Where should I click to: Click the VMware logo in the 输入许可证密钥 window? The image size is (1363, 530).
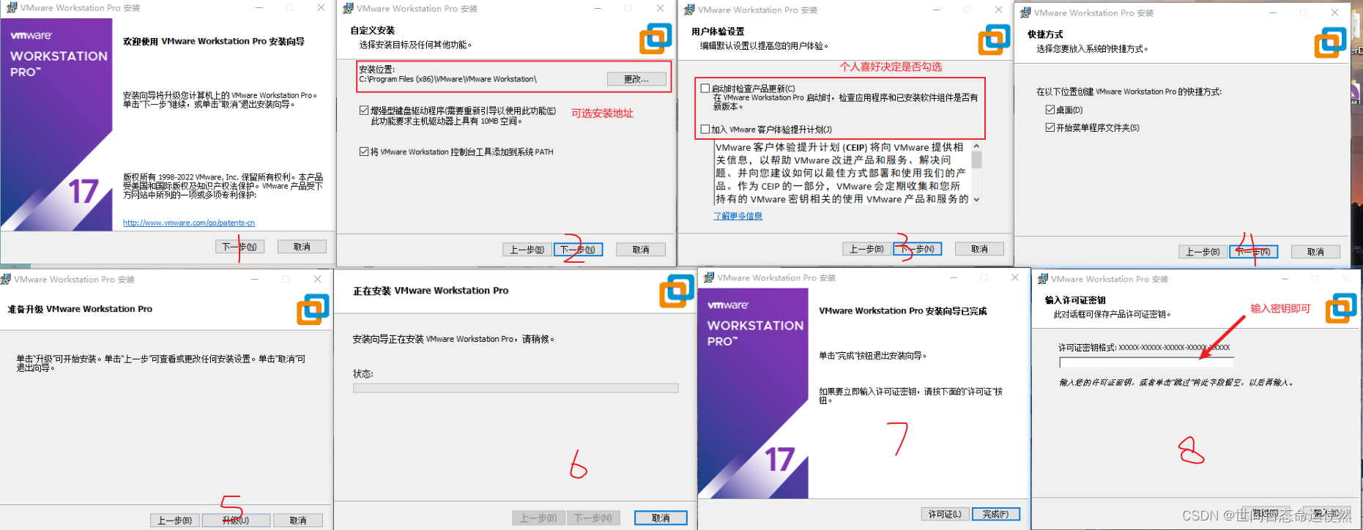(x=1342, y=307)
